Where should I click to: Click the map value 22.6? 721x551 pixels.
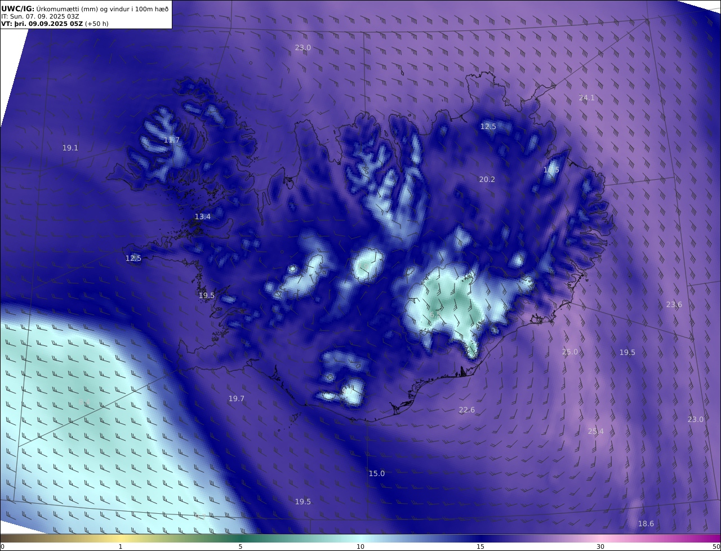click(x=466, y=410)
